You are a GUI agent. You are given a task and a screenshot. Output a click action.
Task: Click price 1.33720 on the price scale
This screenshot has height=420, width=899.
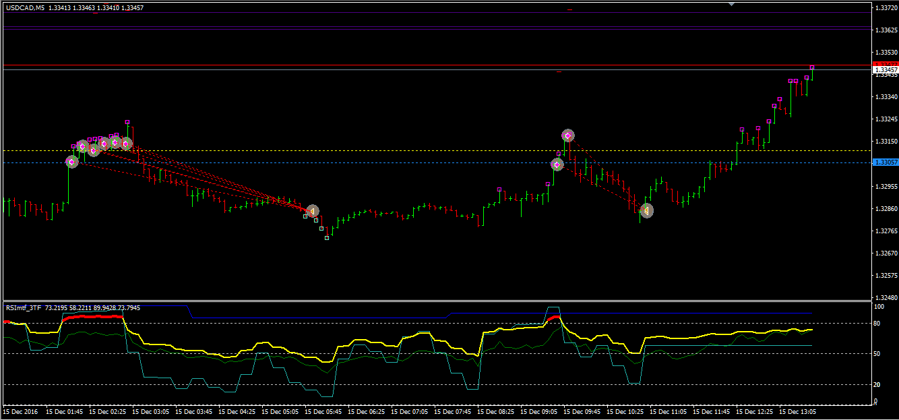(x=885, y=8)
